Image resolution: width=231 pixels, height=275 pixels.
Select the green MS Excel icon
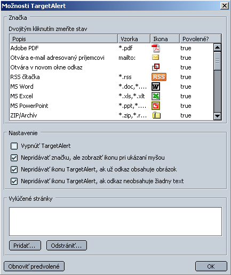[x=156, y=96]
